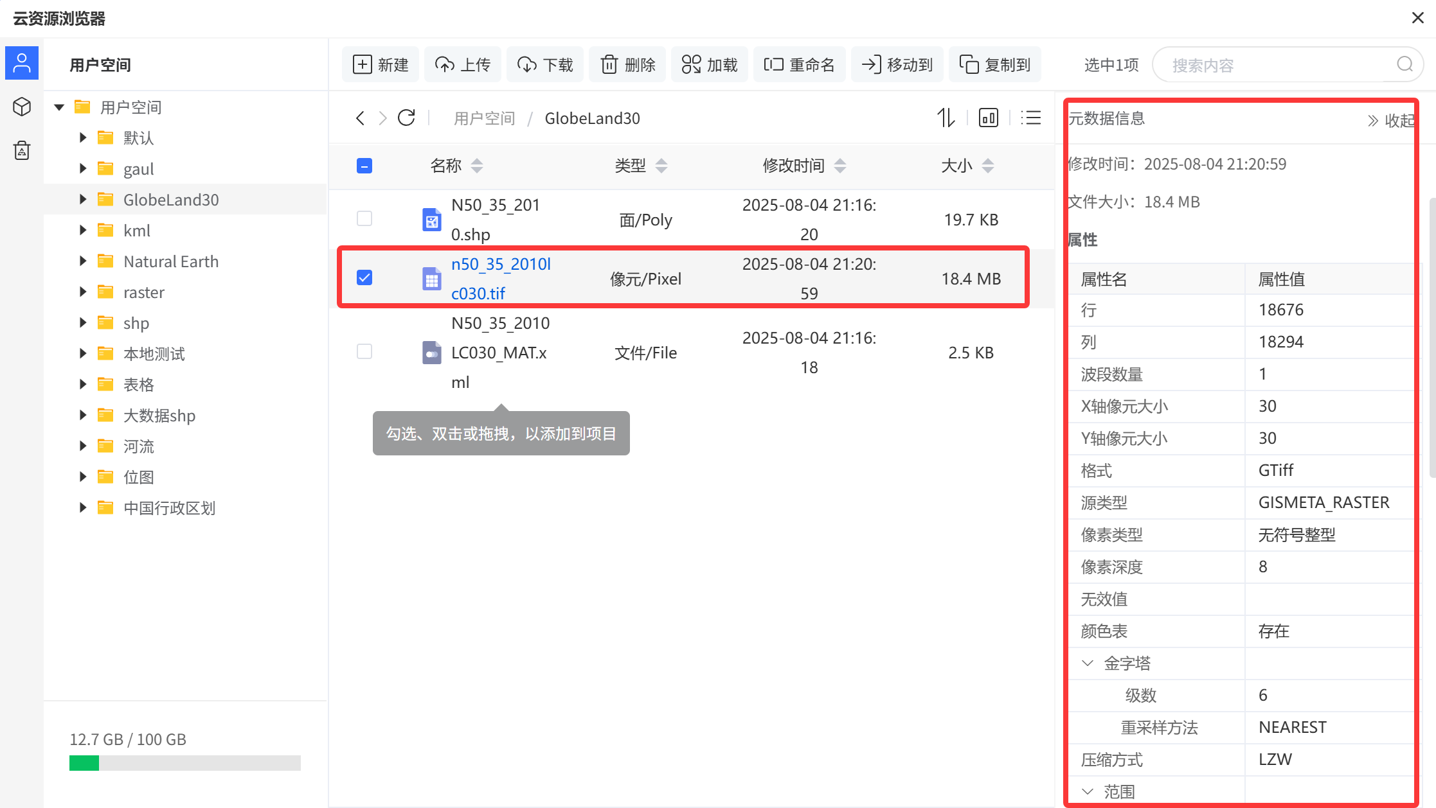This screenshot has height=808, width=1436.
Task: Uncheck the n50_35_2010lc030.tif checkbox
Action: pos(364,278)
